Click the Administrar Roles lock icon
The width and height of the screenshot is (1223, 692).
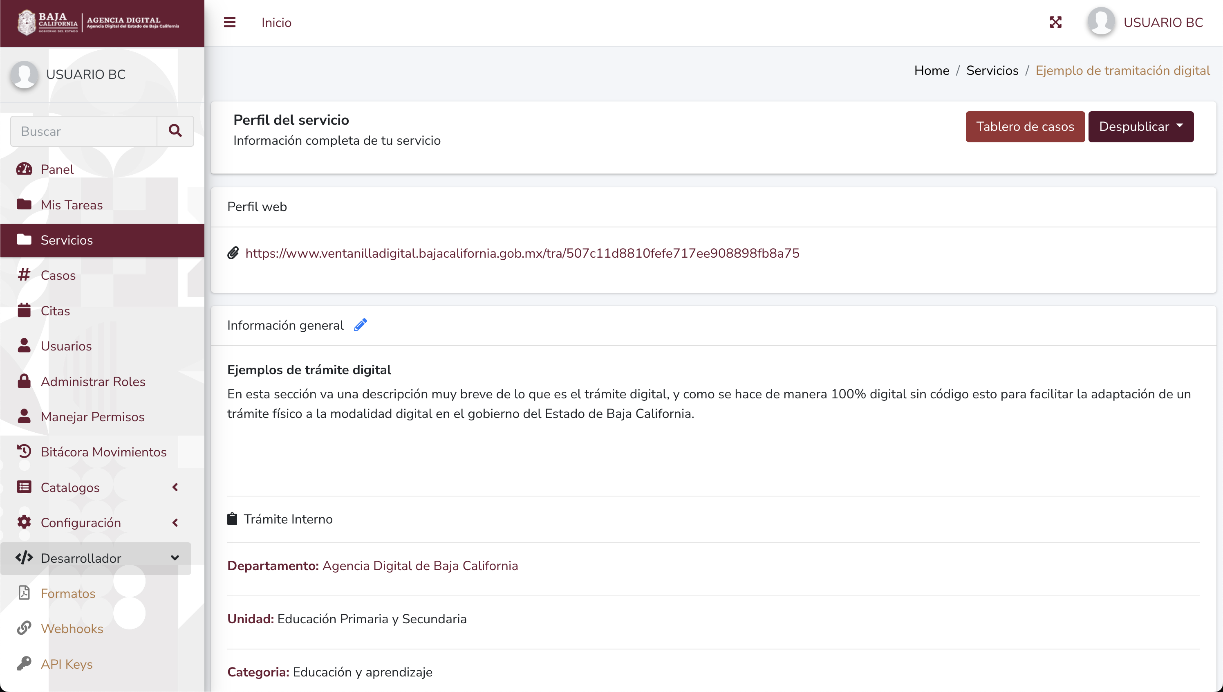[x=24, y=381]
